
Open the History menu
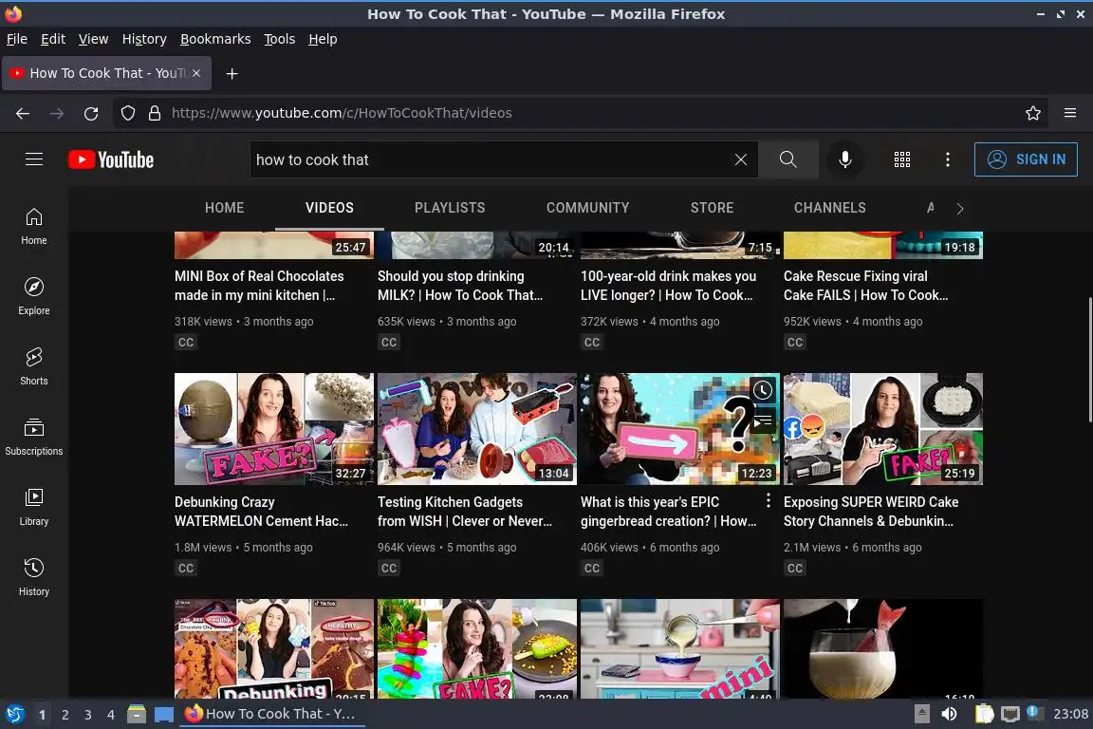[144, 39]
